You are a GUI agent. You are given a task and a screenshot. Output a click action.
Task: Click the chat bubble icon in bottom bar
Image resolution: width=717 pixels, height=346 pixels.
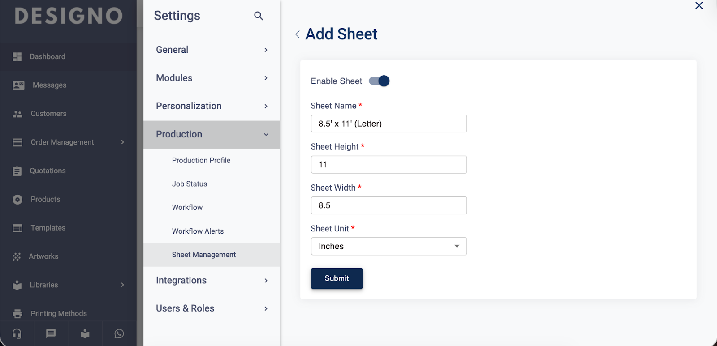tap(51, 333)
